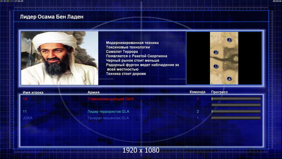Click team number for JOXA row
Screen dimensions: 282x159
(x=198, y=118)
